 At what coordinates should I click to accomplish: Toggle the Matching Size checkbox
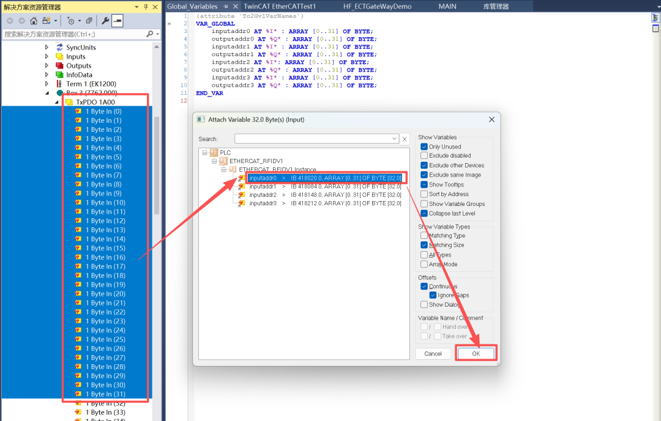point(424,245)
